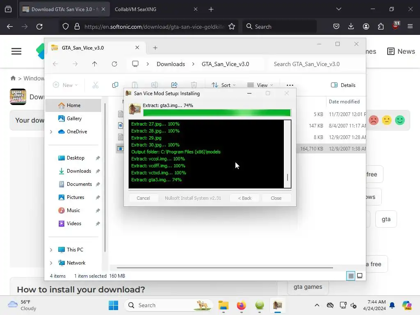The height and width of the screenshot is (315, 420).
Task: Click chevron after Downloads in the address breadcrumb
Action: [193, 64]
